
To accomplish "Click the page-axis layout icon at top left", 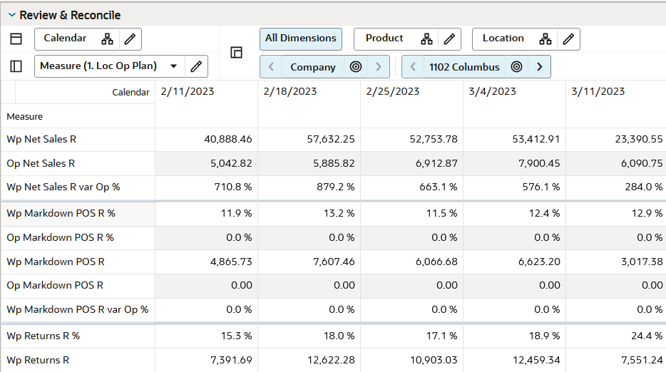I will click(x=16, y=38).
